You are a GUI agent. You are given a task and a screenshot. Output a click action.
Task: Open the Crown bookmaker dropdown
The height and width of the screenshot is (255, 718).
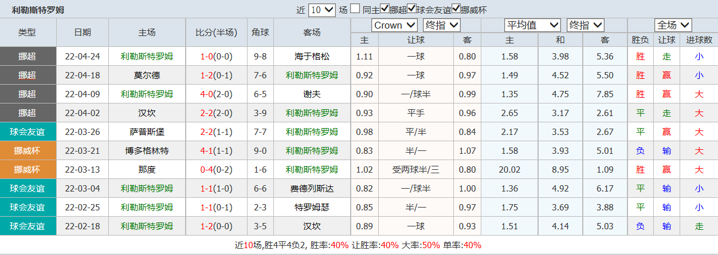(x=395, y=25)
